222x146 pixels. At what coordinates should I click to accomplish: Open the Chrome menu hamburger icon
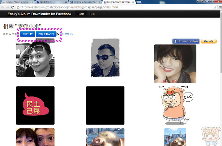click(x=220, y=7)
